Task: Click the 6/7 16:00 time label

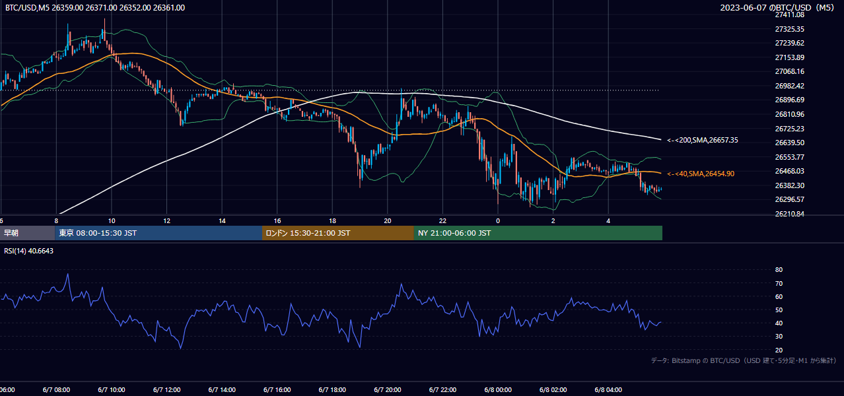Action: 277,390
